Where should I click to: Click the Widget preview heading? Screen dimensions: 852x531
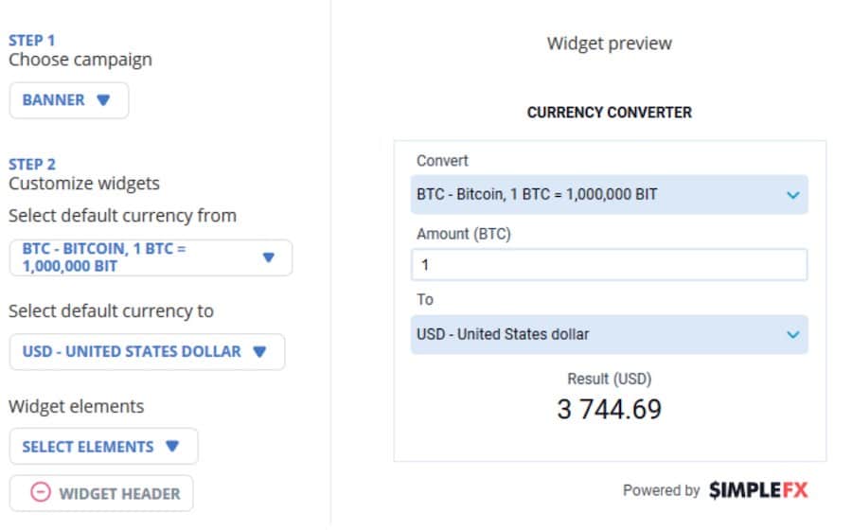(x=609, y=44)
